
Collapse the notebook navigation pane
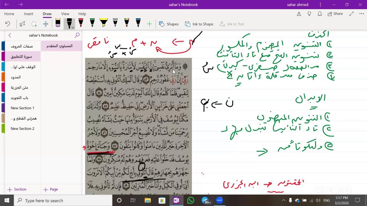click(x=10, y=35)
